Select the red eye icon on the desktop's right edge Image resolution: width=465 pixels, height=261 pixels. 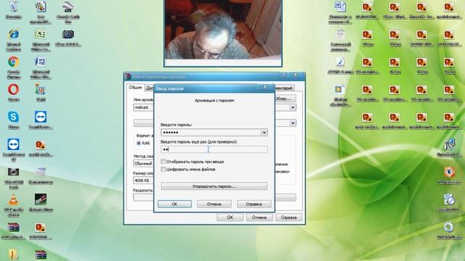[449, 173]
